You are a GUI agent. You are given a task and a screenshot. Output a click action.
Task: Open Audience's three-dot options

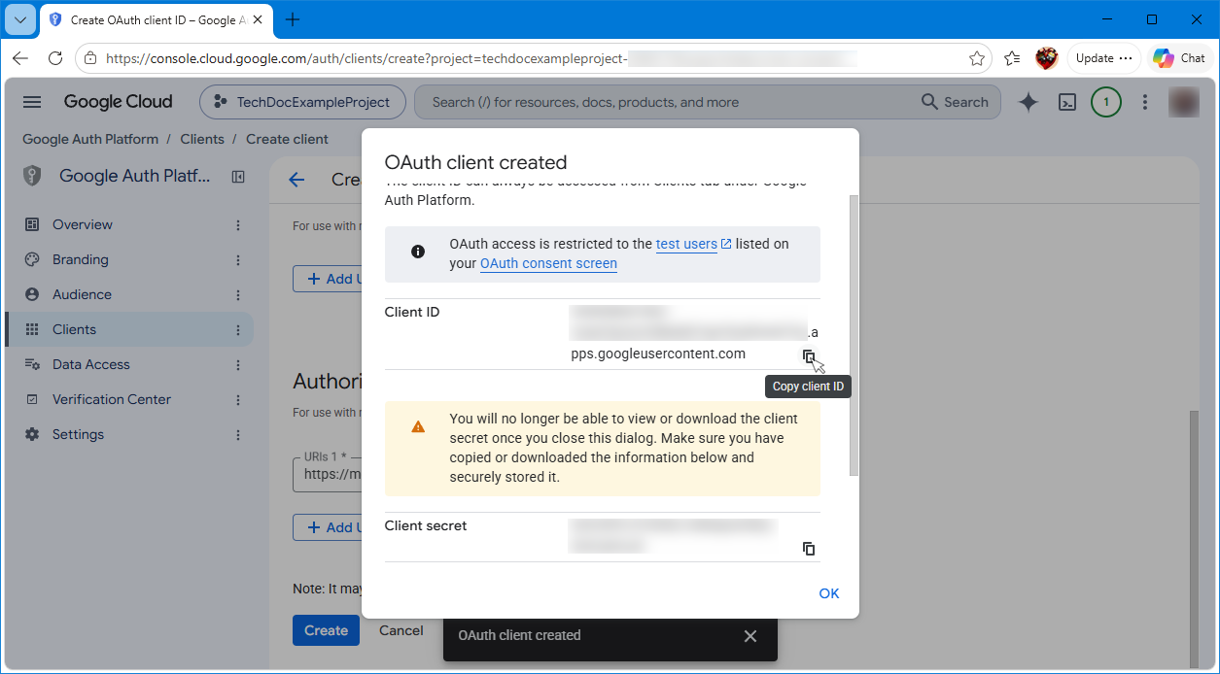(x=238, y=295)
